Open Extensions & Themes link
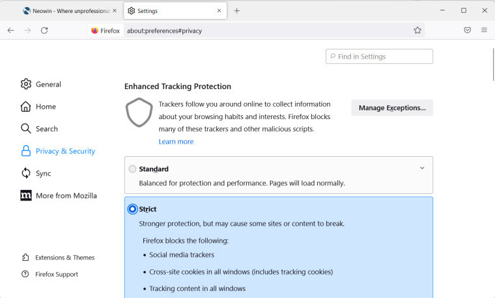495x298 pixels. [64, 258]
